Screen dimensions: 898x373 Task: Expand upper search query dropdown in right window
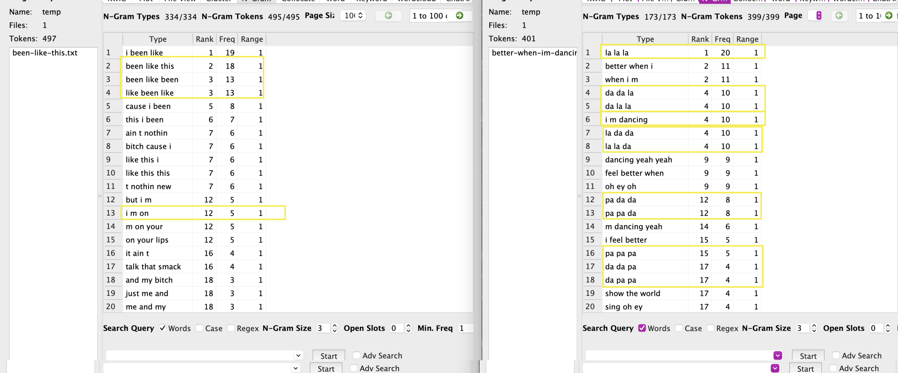(x=777, y=355)
